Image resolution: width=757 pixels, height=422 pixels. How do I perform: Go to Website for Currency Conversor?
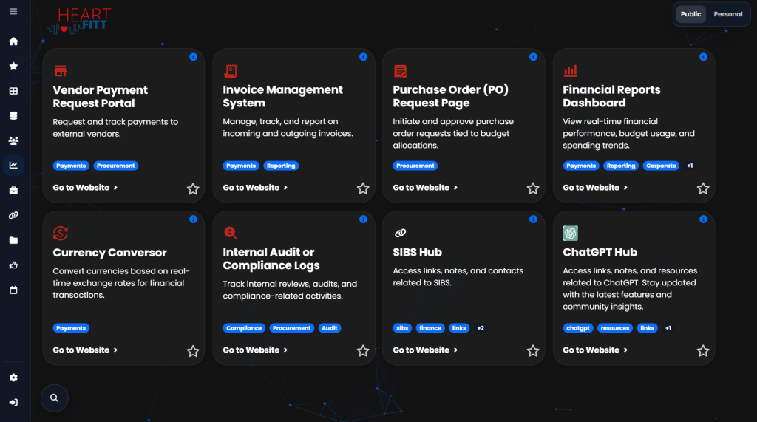tap(85, 350)
